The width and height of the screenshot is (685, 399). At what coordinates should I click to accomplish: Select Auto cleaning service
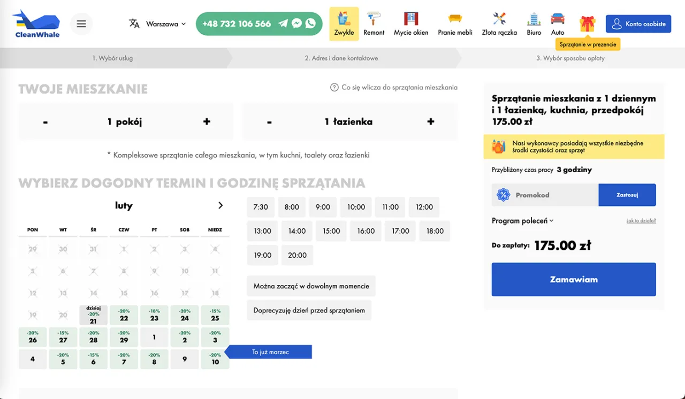558,24
